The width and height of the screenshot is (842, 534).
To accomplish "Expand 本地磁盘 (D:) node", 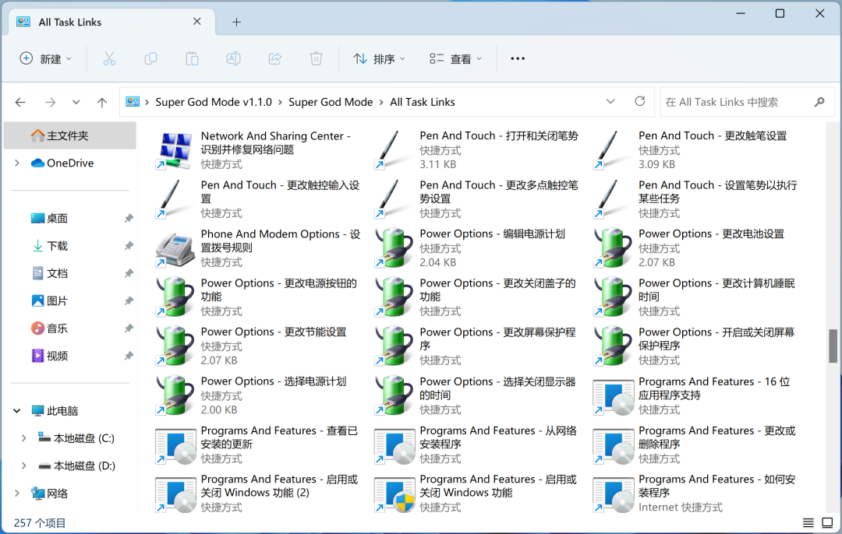I will [x=23, y=465].
